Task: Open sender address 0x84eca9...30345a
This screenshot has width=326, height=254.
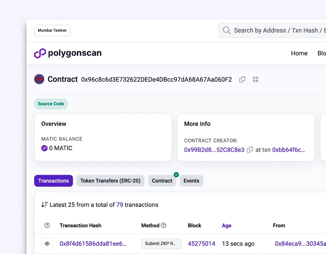Action: pos(301,244)
